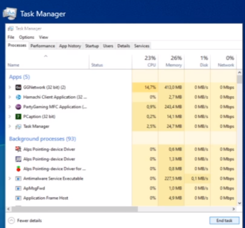The height and width of the screenshot is (228, 245).
Task: Expand the PartyGaming MFC Application entry
Action: (10, 107)
